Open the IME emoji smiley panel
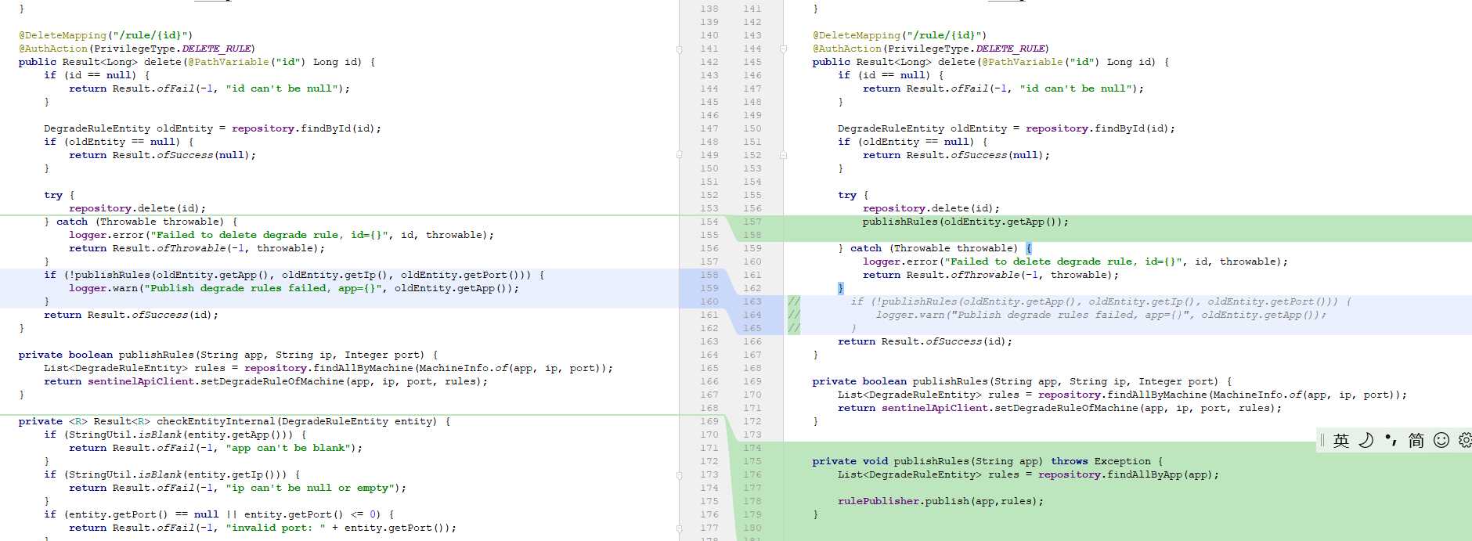The width and height of the screenshot is (1472, 541). pyautogui.click(x=1441, y=440)
